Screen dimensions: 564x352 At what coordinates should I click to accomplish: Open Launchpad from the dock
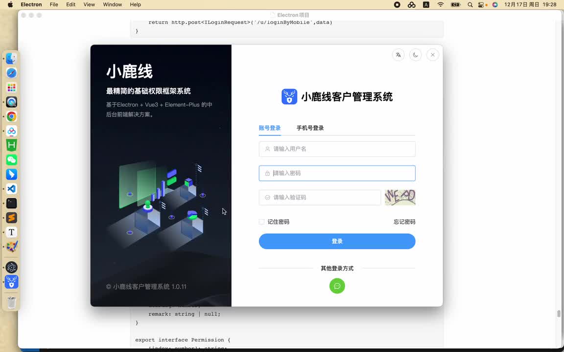(12, 88)
